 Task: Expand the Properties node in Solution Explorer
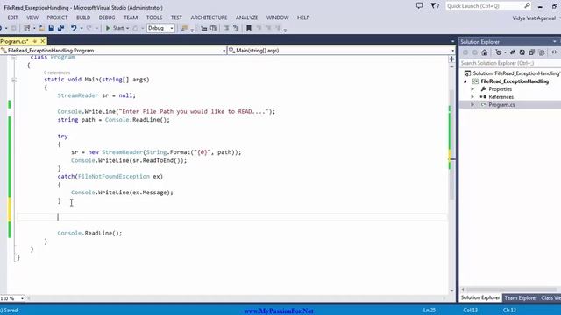(x=472, y=89)
